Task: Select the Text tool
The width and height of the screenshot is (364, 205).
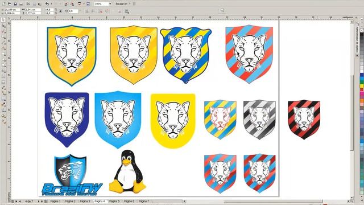Action: (x=3, y=76)
